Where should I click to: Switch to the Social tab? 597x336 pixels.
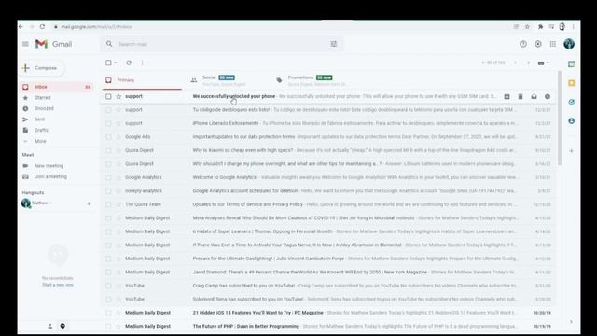(x=226, y=80)
